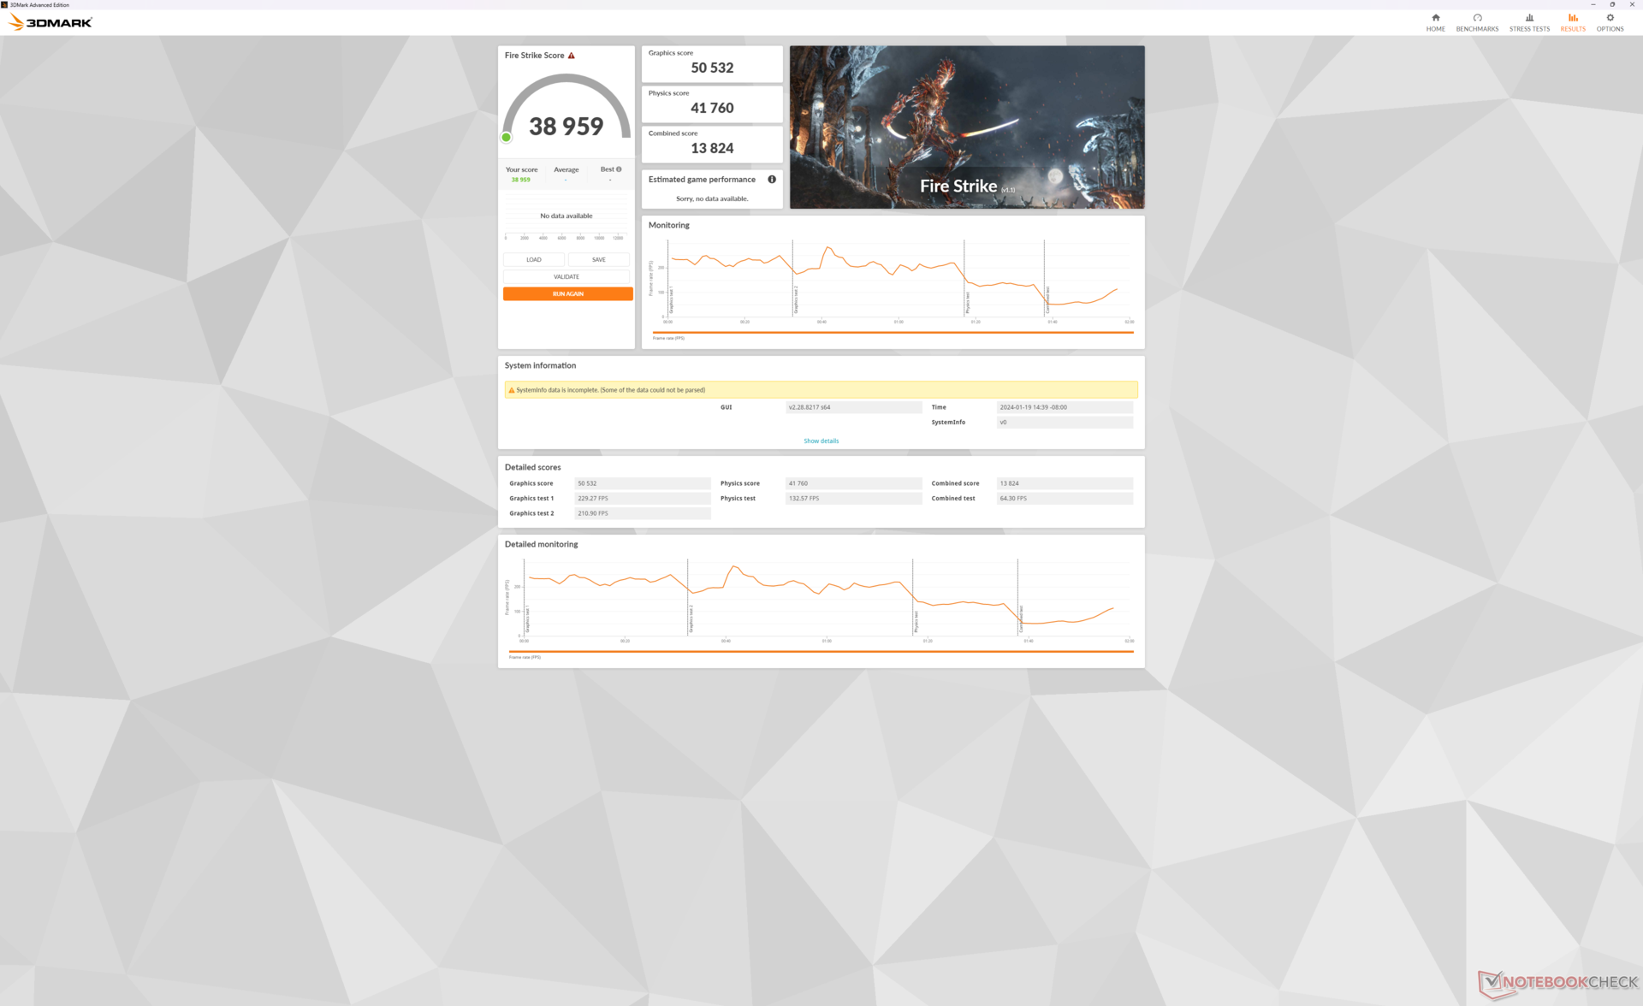The width and height of the screenshot is (1643, 1006).
Task: Click the SystemInfo incomplete warning icon
Action: pos(512,390)
